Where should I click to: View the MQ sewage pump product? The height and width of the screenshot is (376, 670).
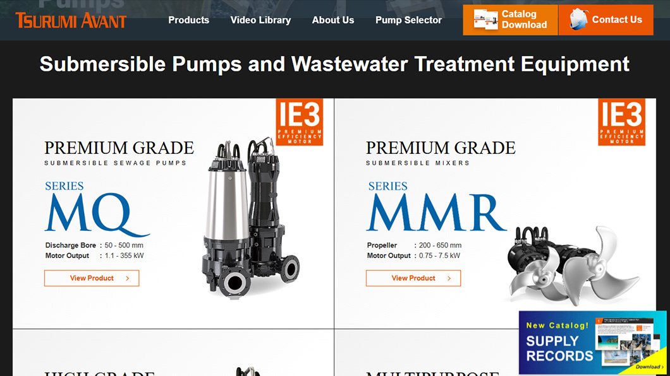tap(92, 278)
